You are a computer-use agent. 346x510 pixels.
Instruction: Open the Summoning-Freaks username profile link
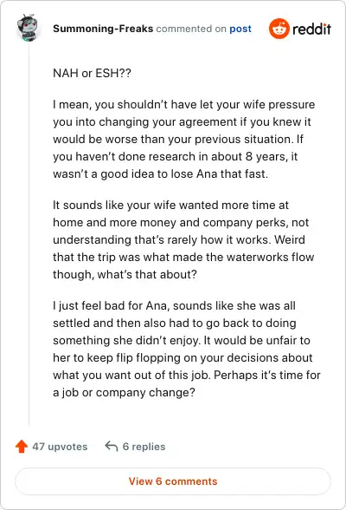(103, 29)
